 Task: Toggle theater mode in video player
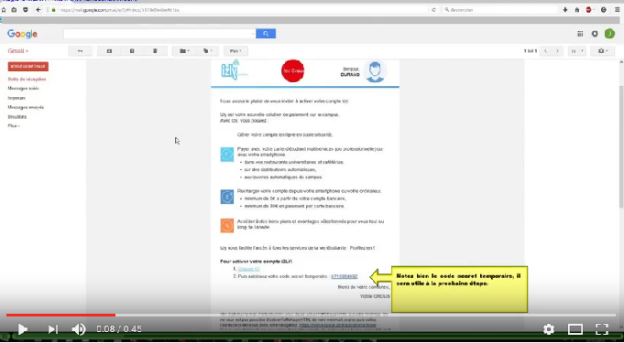point(575,328)
